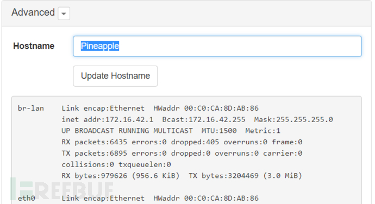Click the inet addr:172.16.42.1 text
Viewport: 375px width, 204px height.
tap(108, 119)
